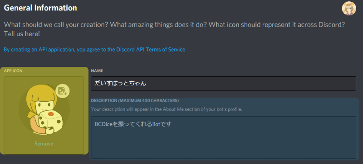Click the About Me section hint text

point(167,109)
